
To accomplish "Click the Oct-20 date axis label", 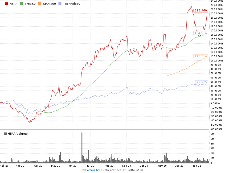I will (x=144, y=166).
